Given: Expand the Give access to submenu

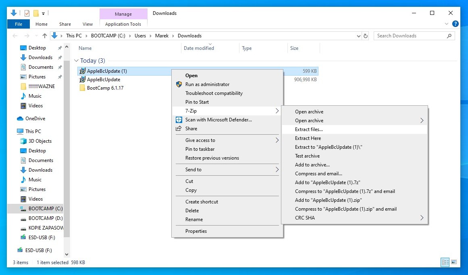Looking at the screenshot, I should coord(227,140).
